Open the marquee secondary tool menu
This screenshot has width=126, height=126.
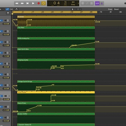(79, 9)
